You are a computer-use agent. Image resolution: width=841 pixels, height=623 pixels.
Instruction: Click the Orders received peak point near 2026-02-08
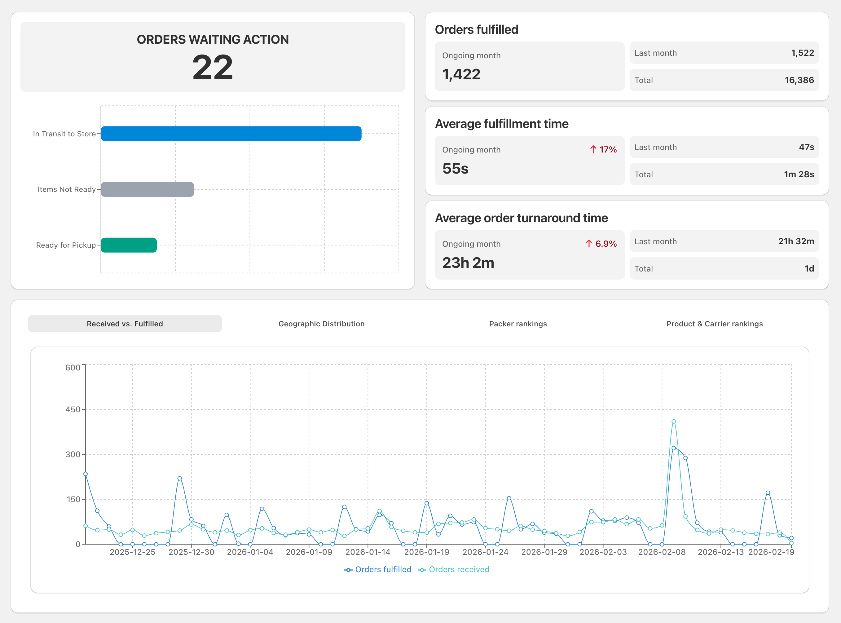(674, 422)
